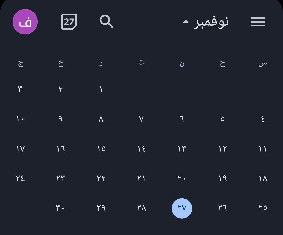This screenshot has height=235, width=283.
Task: Select date ٢٤ in the grid
Action: click(20, 178)
